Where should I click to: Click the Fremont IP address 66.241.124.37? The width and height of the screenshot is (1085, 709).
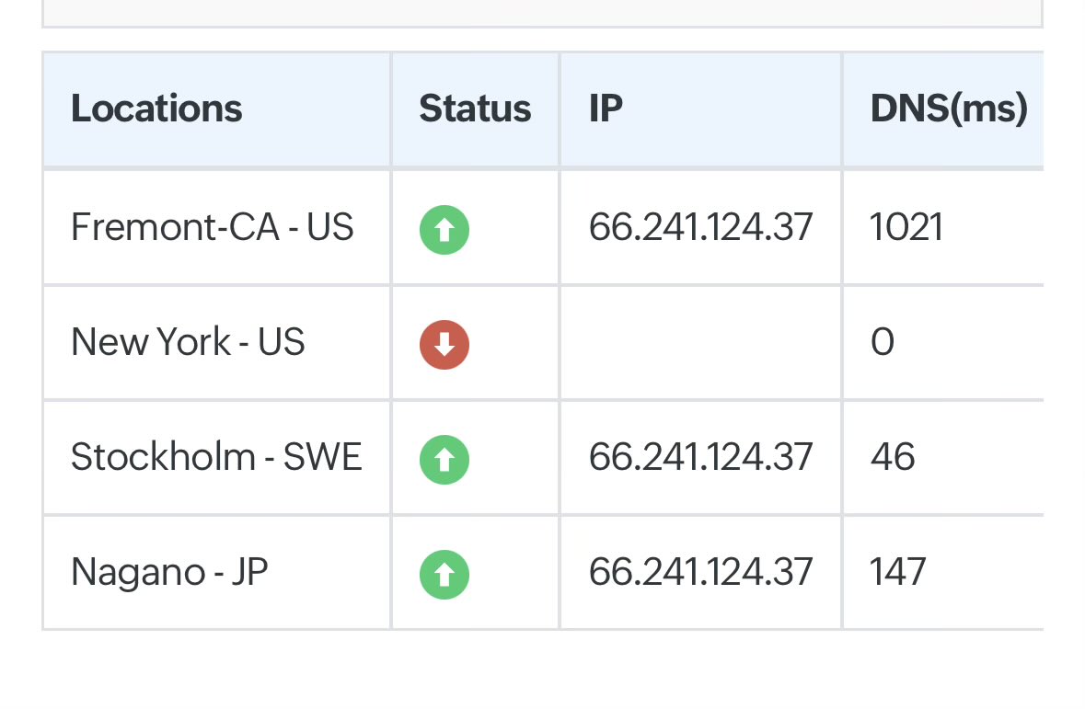pyautogui.click(x=700, y=227)
